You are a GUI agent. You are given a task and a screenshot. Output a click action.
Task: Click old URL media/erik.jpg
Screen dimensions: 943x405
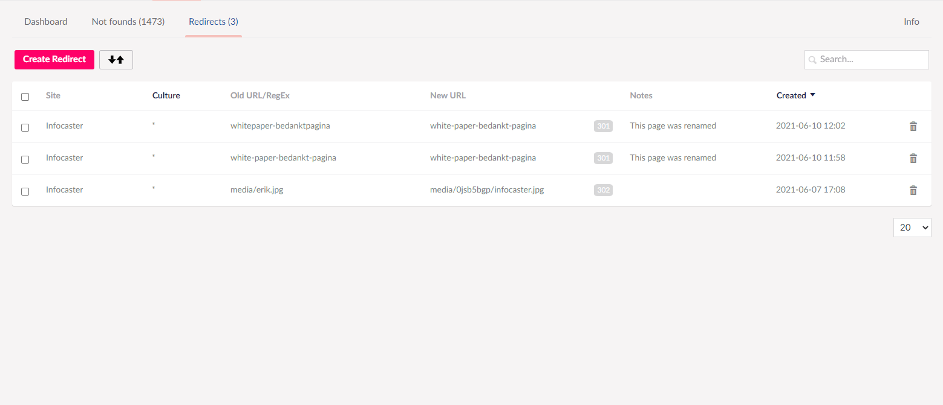click(x=257, y=190)
